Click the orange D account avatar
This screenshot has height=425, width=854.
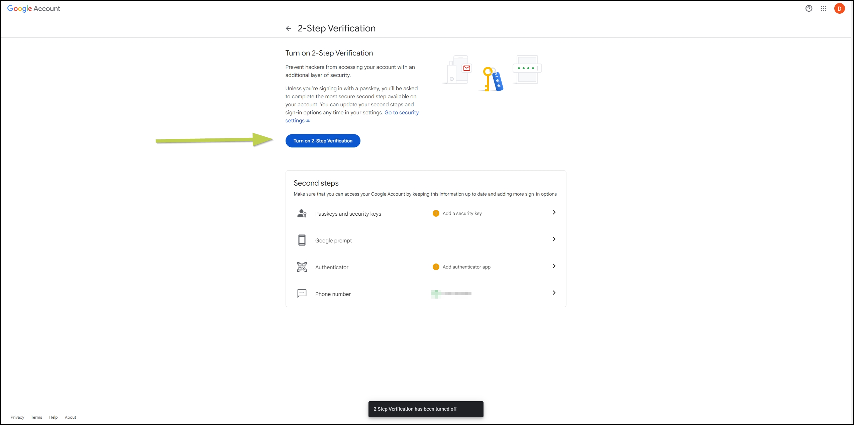839,8
